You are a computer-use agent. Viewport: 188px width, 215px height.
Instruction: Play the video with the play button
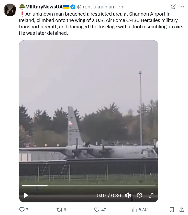pos(26,195)
